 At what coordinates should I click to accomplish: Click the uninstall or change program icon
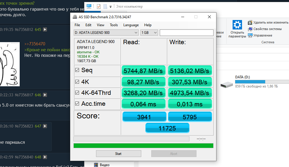pyautogui.click(x=250, y=23)
